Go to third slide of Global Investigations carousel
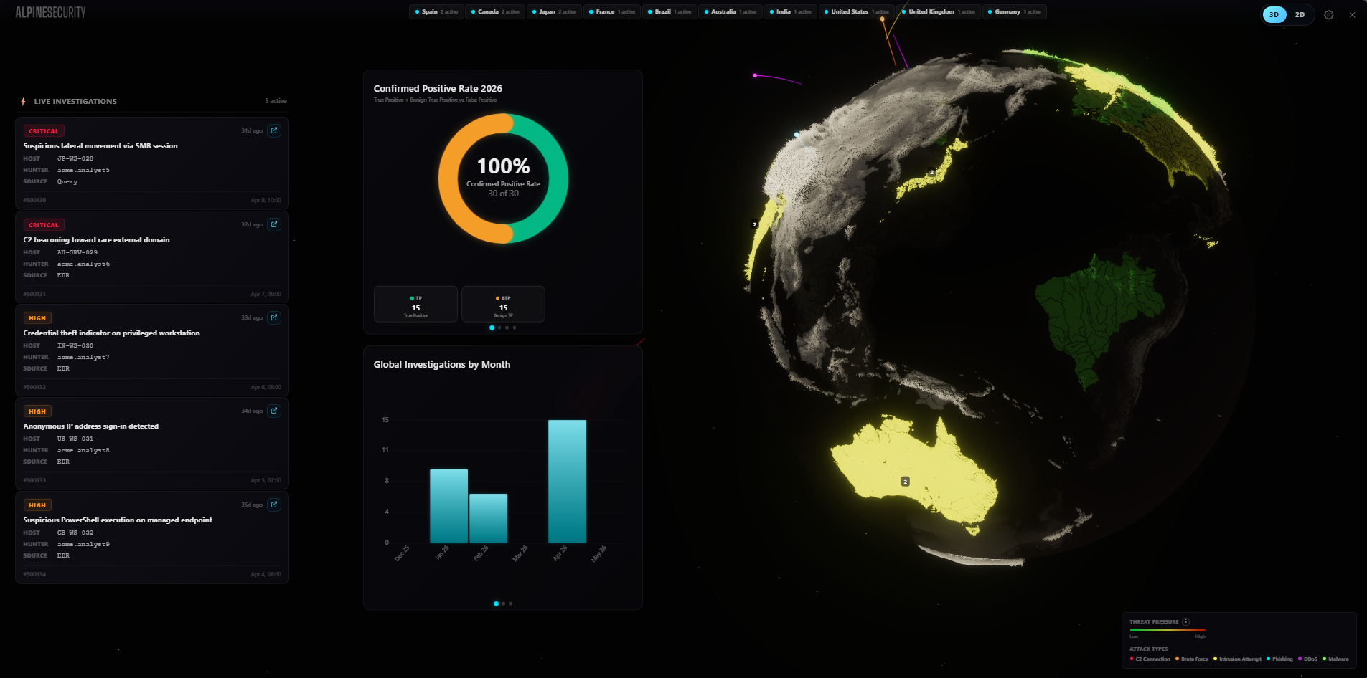1367x678 pixels. (511, 603)
